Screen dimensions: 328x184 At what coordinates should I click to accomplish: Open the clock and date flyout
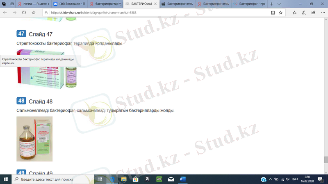coord(307,179)
